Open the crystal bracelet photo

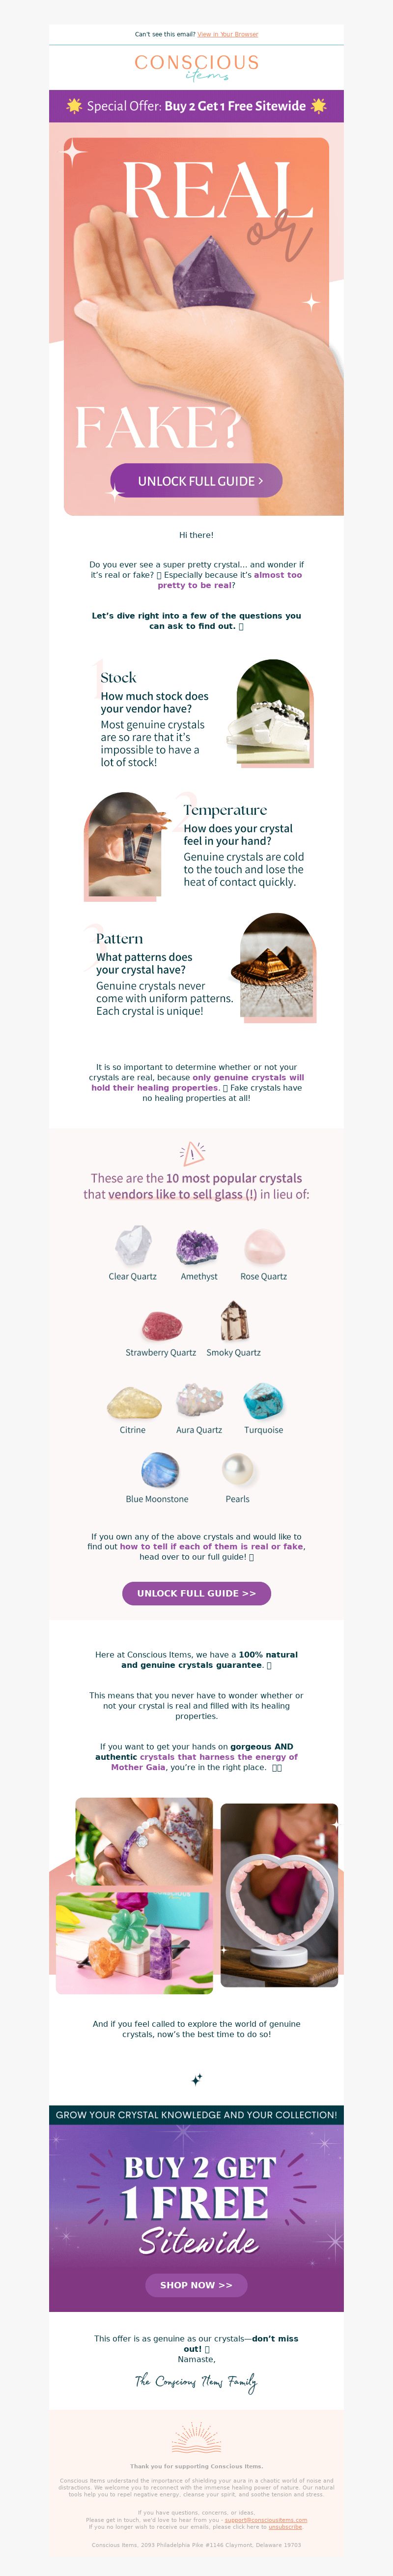click(144, 1842)
